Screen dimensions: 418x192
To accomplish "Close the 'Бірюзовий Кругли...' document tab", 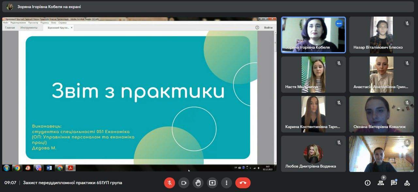I will click(x=72, y=28).
